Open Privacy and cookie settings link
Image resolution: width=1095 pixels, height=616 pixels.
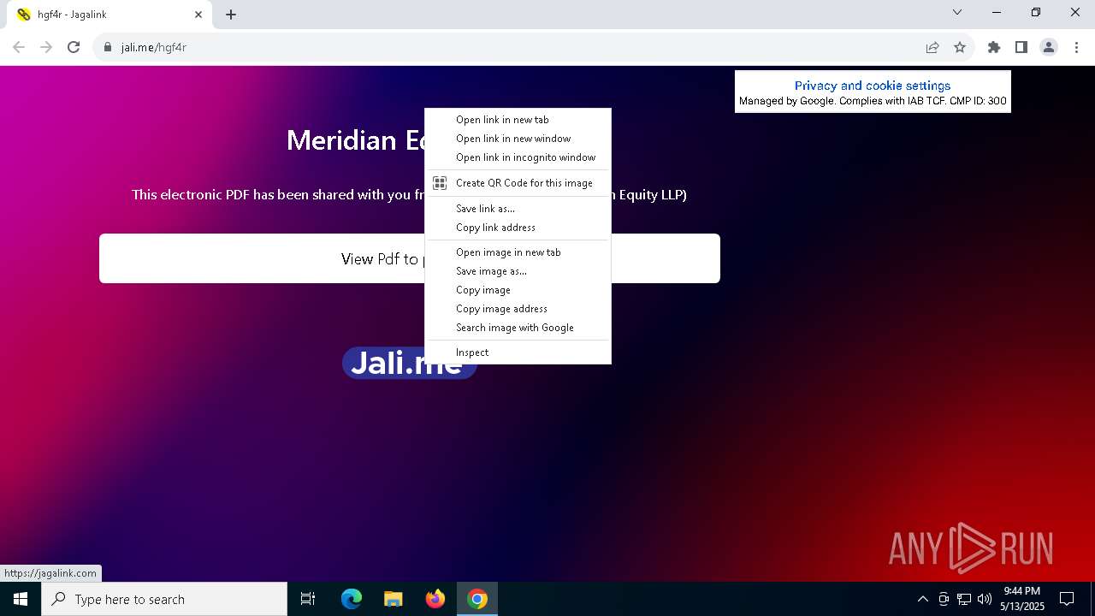pyautogui.click(x=873, y=86)
